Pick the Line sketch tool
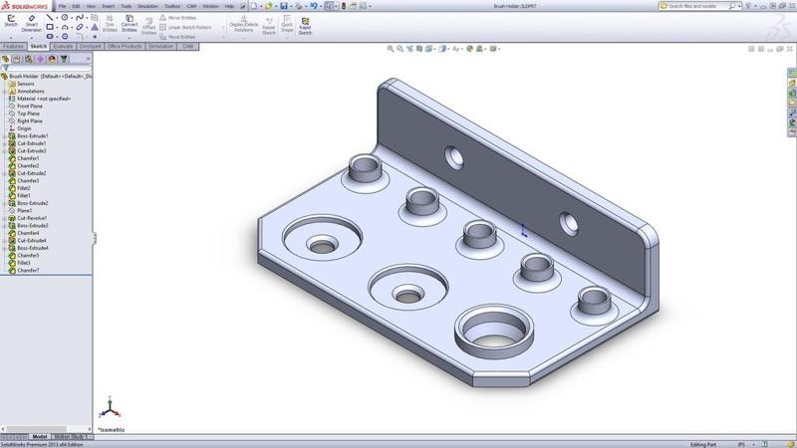The width and height of the screenshot is (797, 448). coord(50,17)
